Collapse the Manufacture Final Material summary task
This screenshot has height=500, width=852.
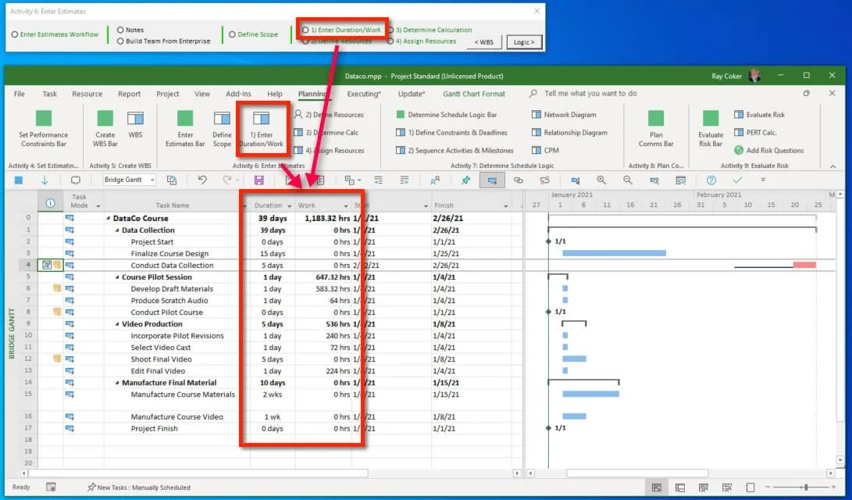(117, 383)
